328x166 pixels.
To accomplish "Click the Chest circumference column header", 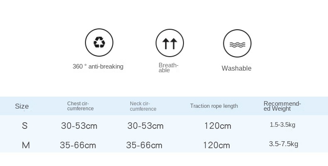I will pos(81,106).
